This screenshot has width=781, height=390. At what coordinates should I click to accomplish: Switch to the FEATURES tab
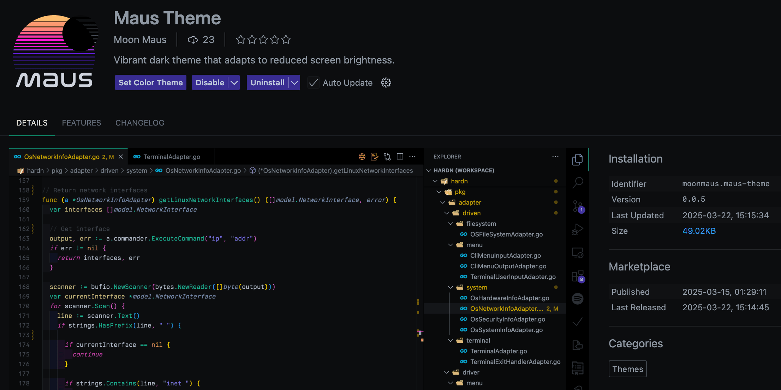[82, 123]
